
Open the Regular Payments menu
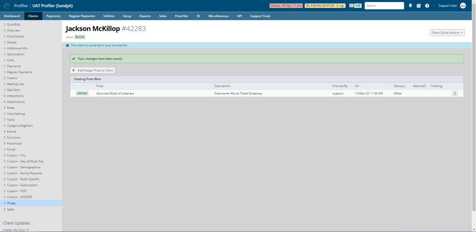(82, 16)
